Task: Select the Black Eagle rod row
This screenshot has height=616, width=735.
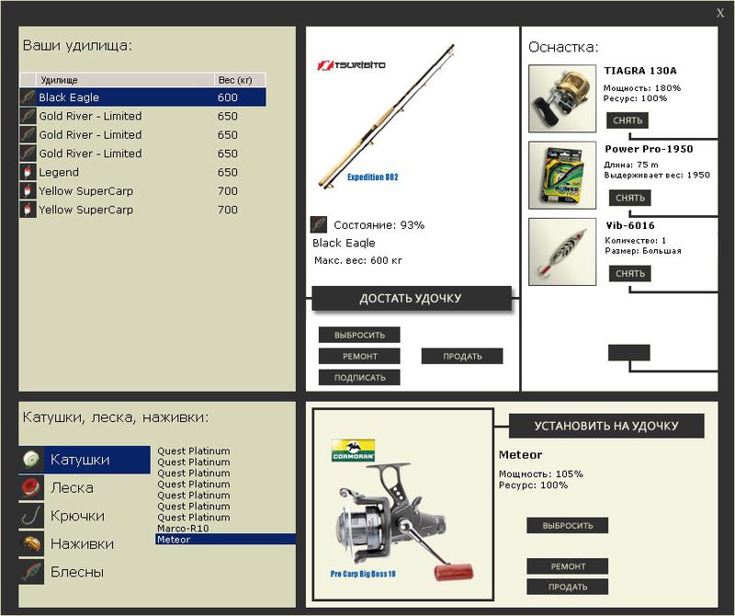Action: (143, 97)
